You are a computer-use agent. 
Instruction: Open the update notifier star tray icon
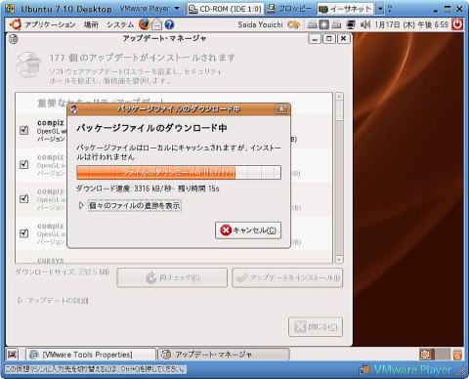(x=323, y=24)
